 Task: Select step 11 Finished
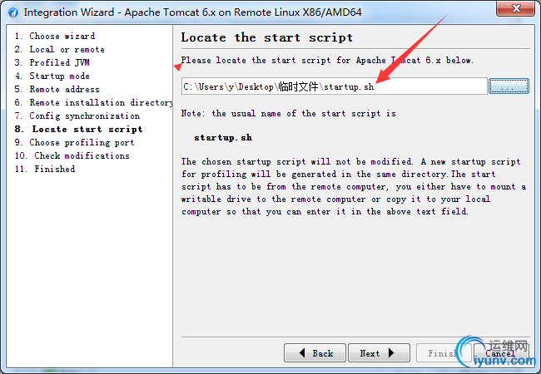tap(44, 169)
